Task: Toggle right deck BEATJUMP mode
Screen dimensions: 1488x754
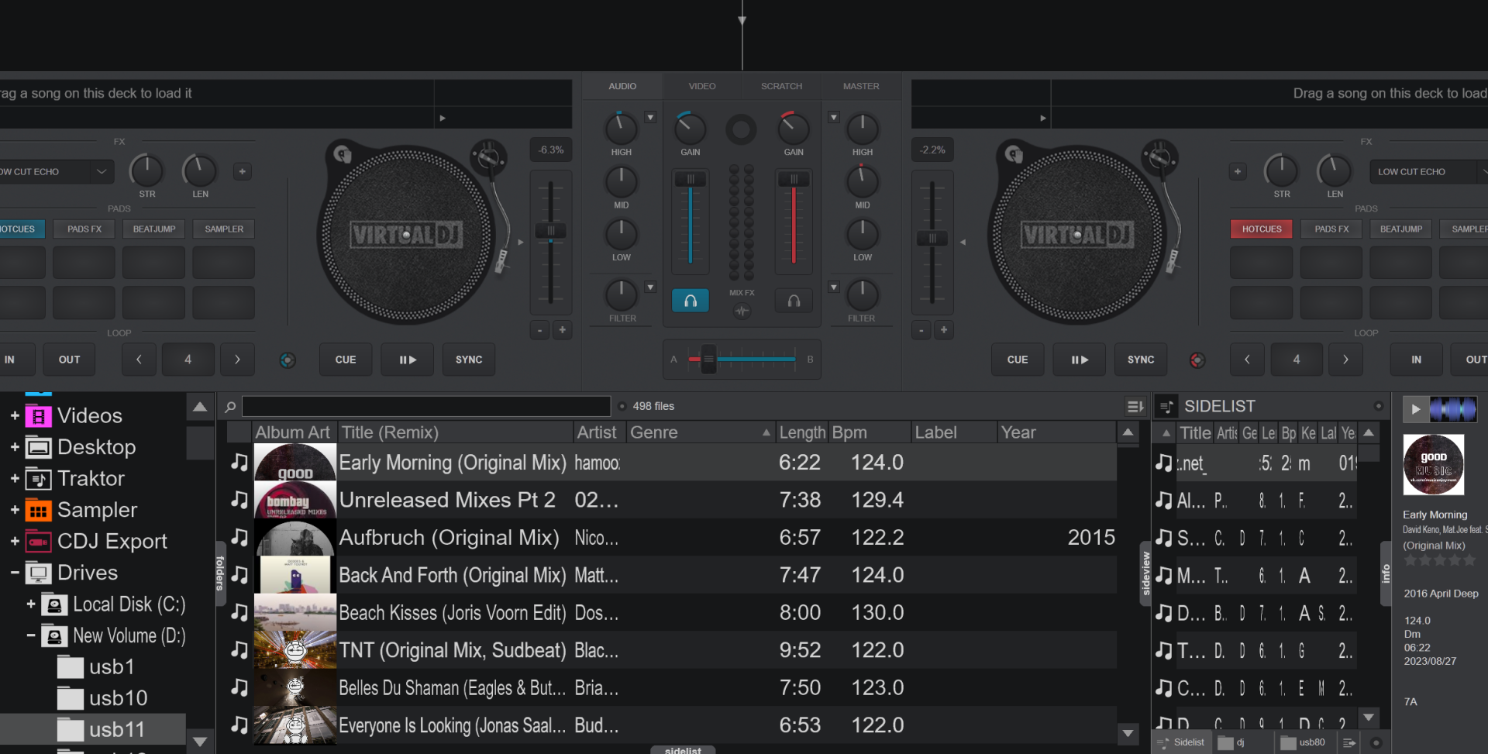Action: click(x=1401, y=229)
